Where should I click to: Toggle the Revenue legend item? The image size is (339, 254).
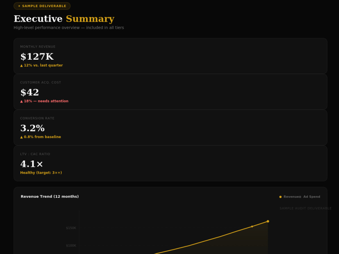289,197
